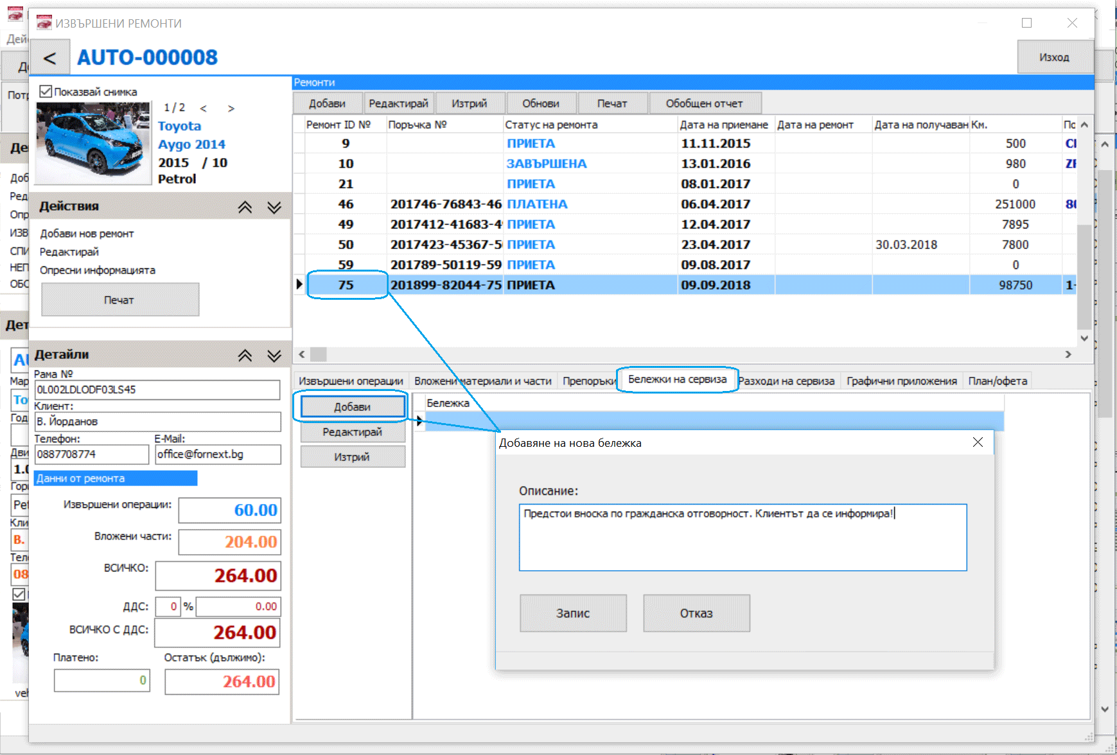Select repair row with ID 46
Viewport: 1117px width, 755px height.
point(347,204)
